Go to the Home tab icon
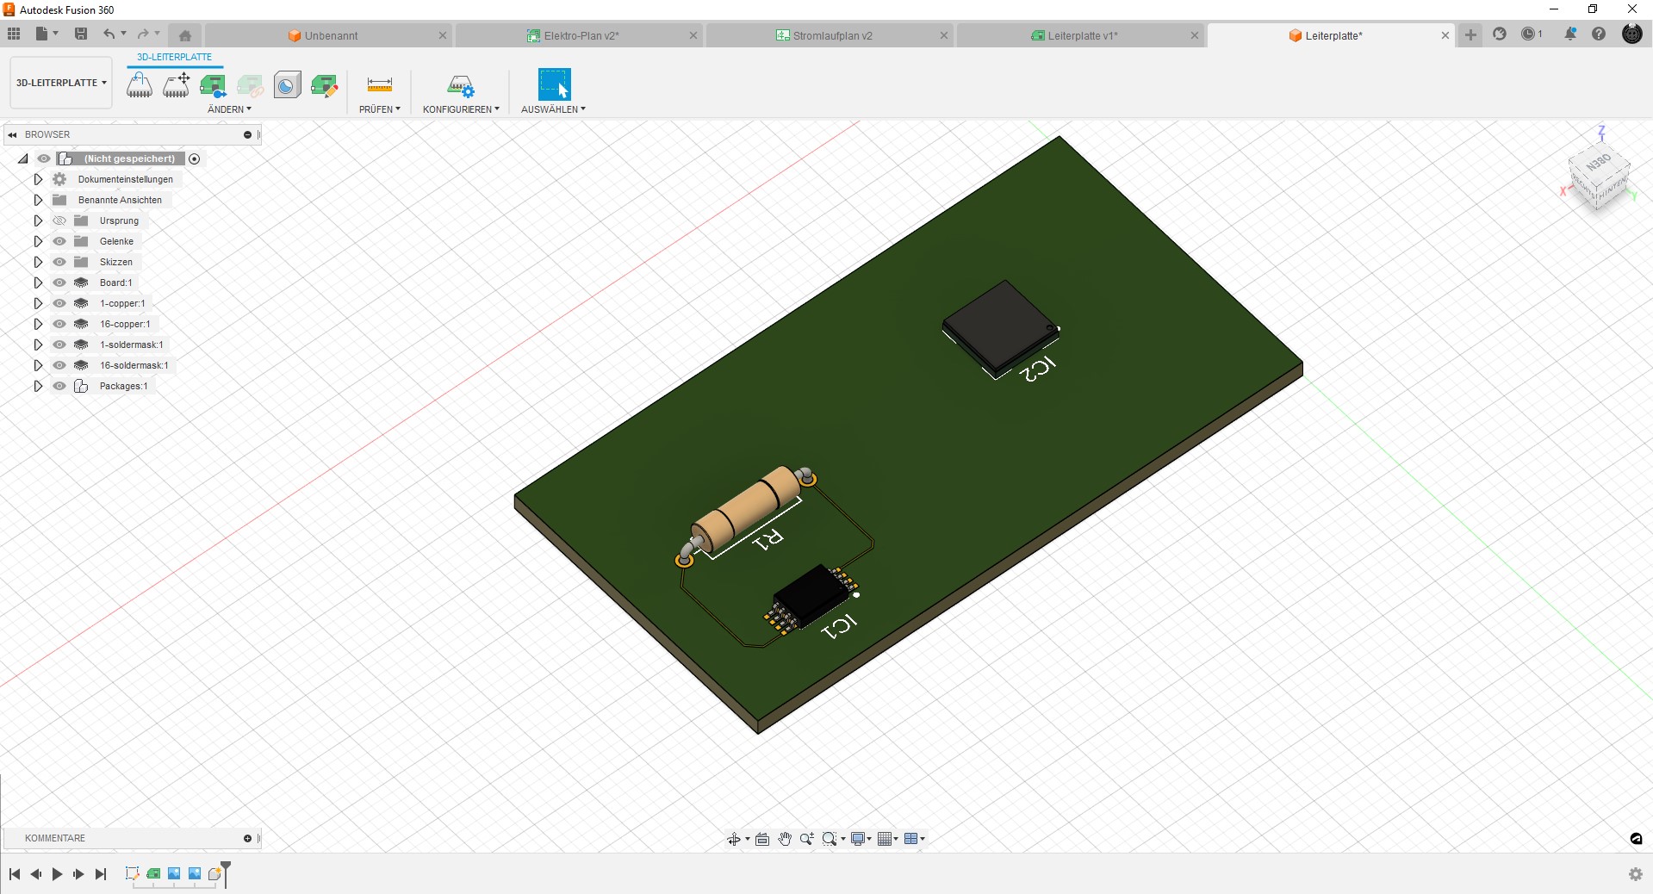This screenshot has width=1653, height=894. pyautogui.click(x=185, y=35)
